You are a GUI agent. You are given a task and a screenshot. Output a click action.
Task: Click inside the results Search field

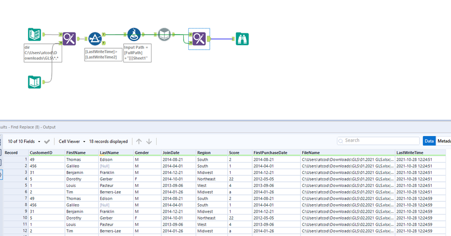(x=378, y=141)
